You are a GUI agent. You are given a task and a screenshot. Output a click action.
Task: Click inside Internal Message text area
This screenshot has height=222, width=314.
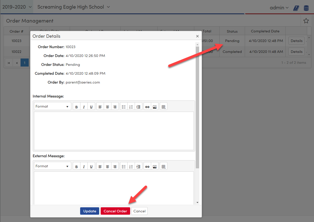(x=114, y=131)
